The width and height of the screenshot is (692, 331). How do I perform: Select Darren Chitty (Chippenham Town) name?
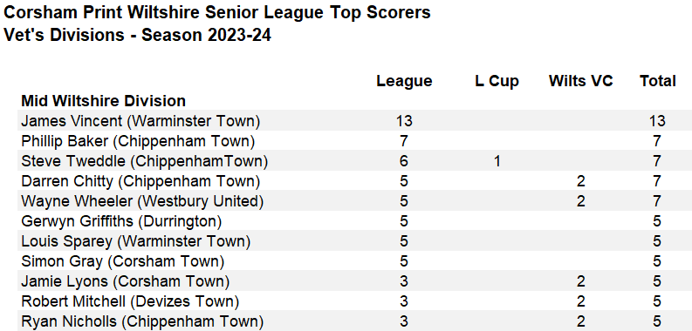[x=140, y=181]
